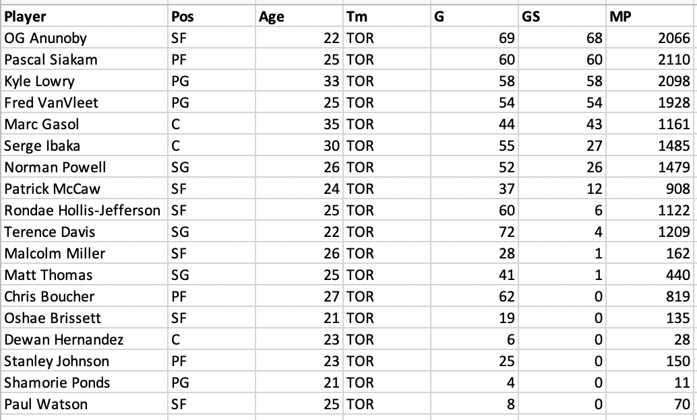Click the Dewan Hernandez name cell
The height and width of the screenshot is (420, 697).
[x=84, y=339]
